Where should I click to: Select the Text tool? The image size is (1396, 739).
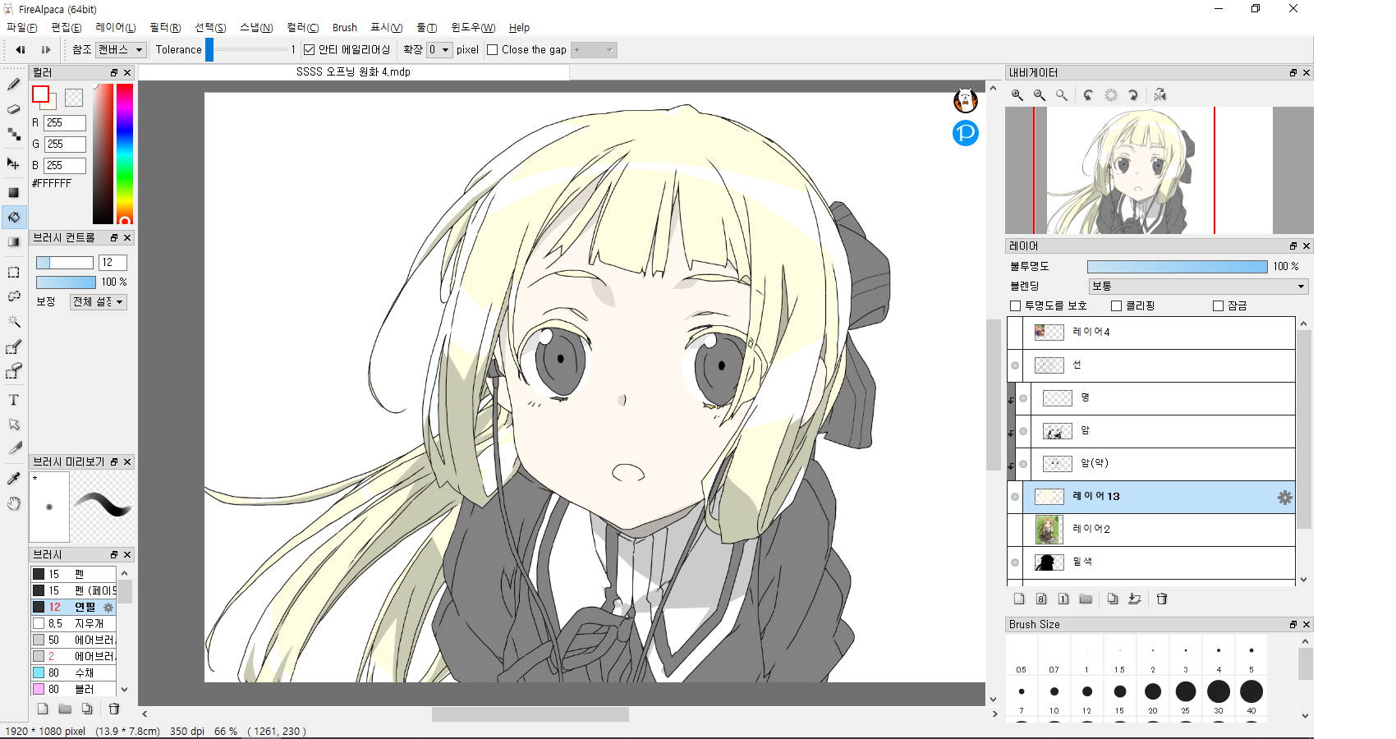click(x=13, y=400)
